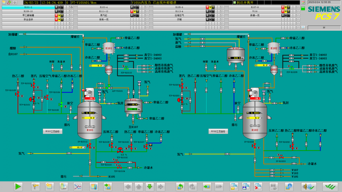Open the 甲乙醇储罐 area overview
Image resolution: width=342 pixels, height=192 pixels.
click(x=28, y=15)
